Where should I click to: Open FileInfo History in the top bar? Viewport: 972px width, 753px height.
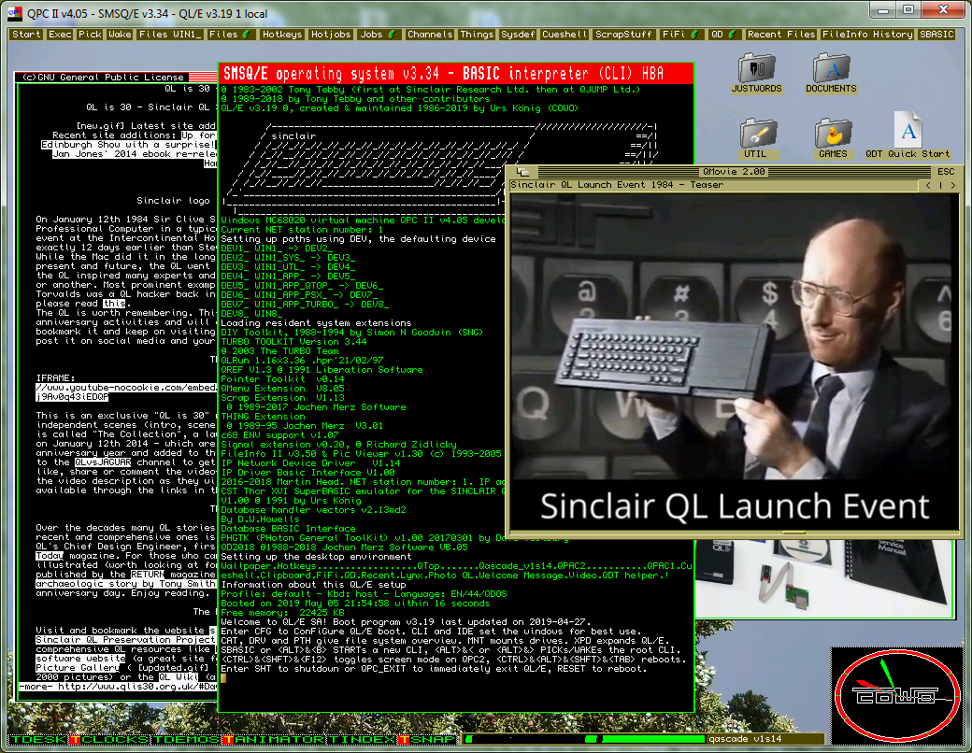click(867, 35)
